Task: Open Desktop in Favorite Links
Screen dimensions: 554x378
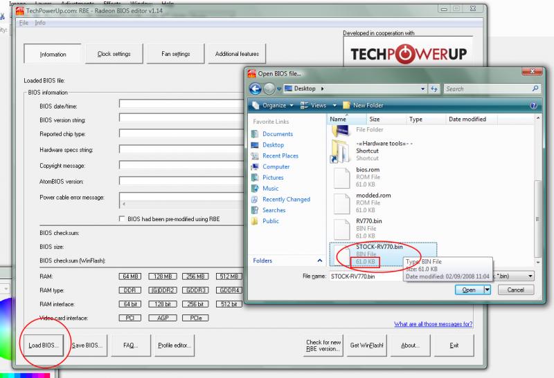Action: click(273, 145)
